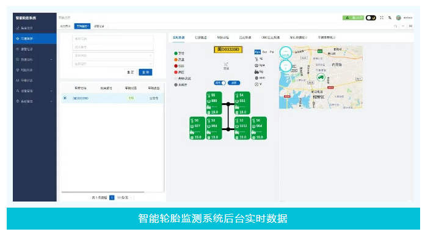Open the sidebar item with the tire icon

coord(35,70)
